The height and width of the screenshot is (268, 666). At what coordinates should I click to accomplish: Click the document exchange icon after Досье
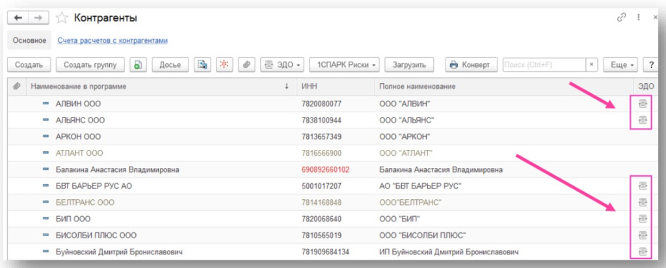pyautogui.click(x=203, y=65)
